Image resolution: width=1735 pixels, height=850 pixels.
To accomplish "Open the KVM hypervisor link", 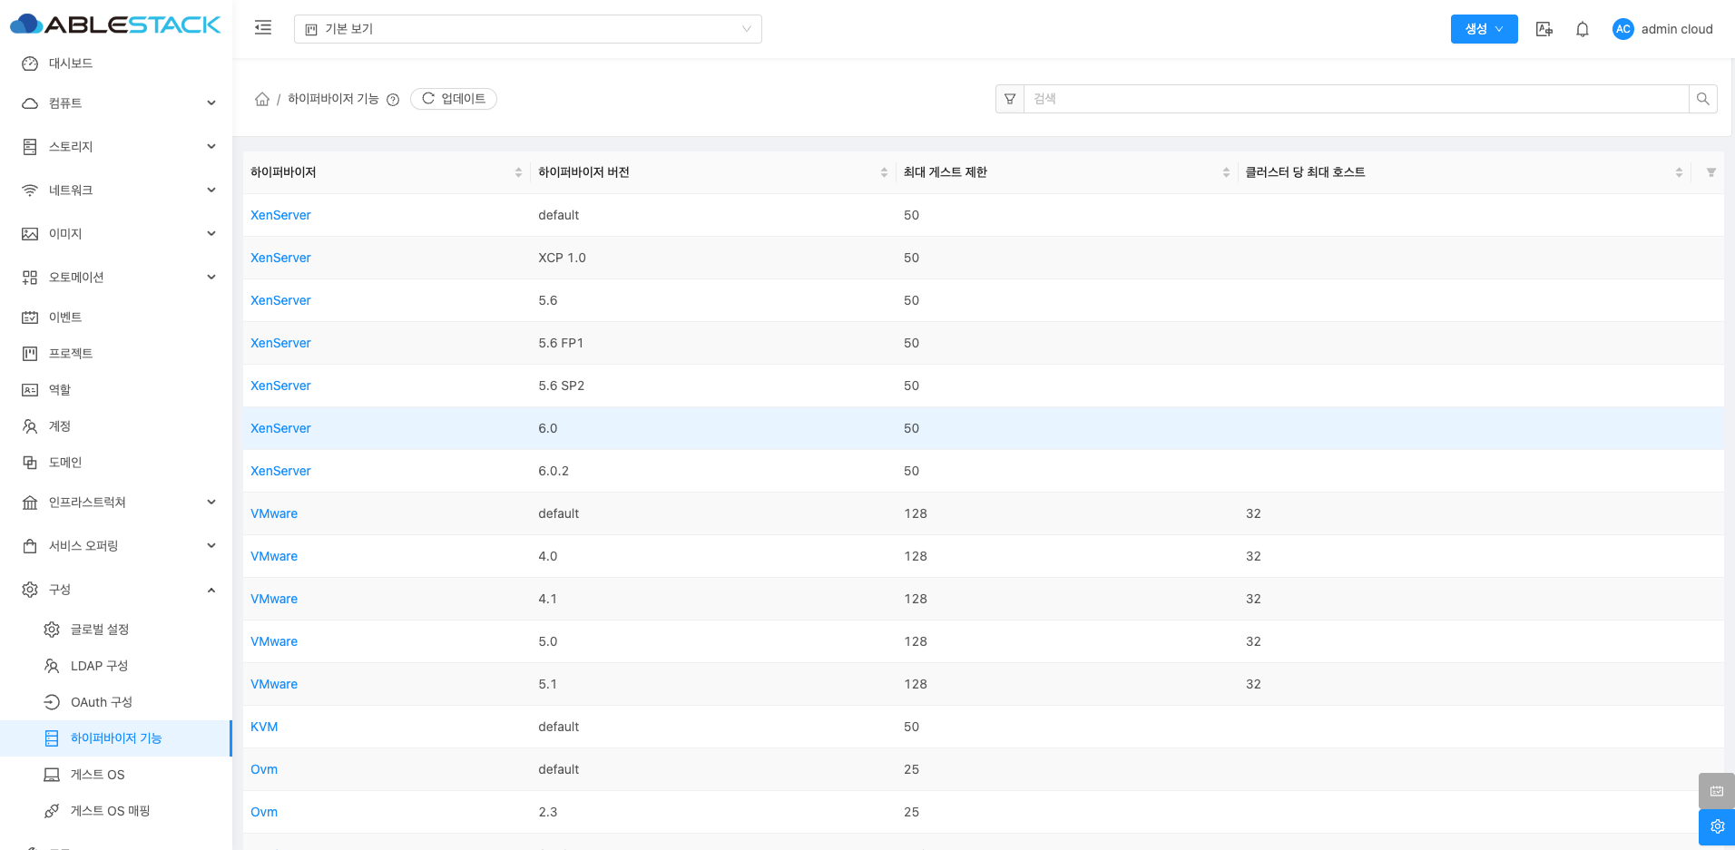I will pyautogui.click(x=264, y=727).
